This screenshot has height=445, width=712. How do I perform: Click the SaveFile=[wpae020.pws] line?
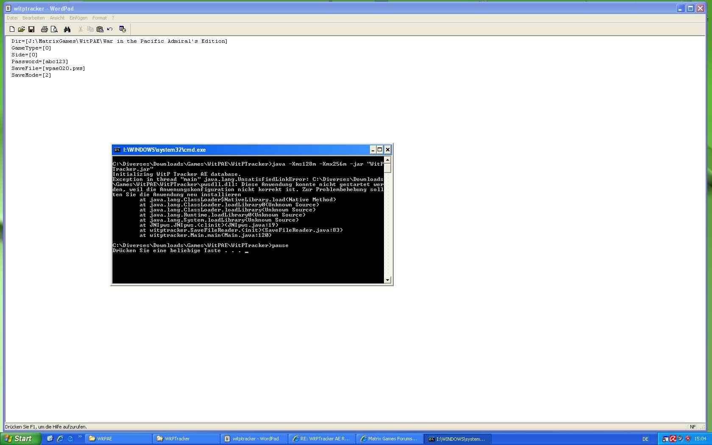pos(48,68)
